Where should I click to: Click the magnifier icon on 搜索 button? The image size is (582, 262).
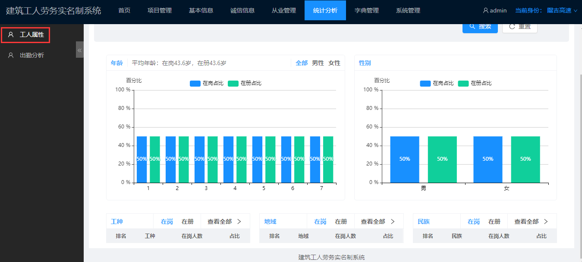pos(472,26)
